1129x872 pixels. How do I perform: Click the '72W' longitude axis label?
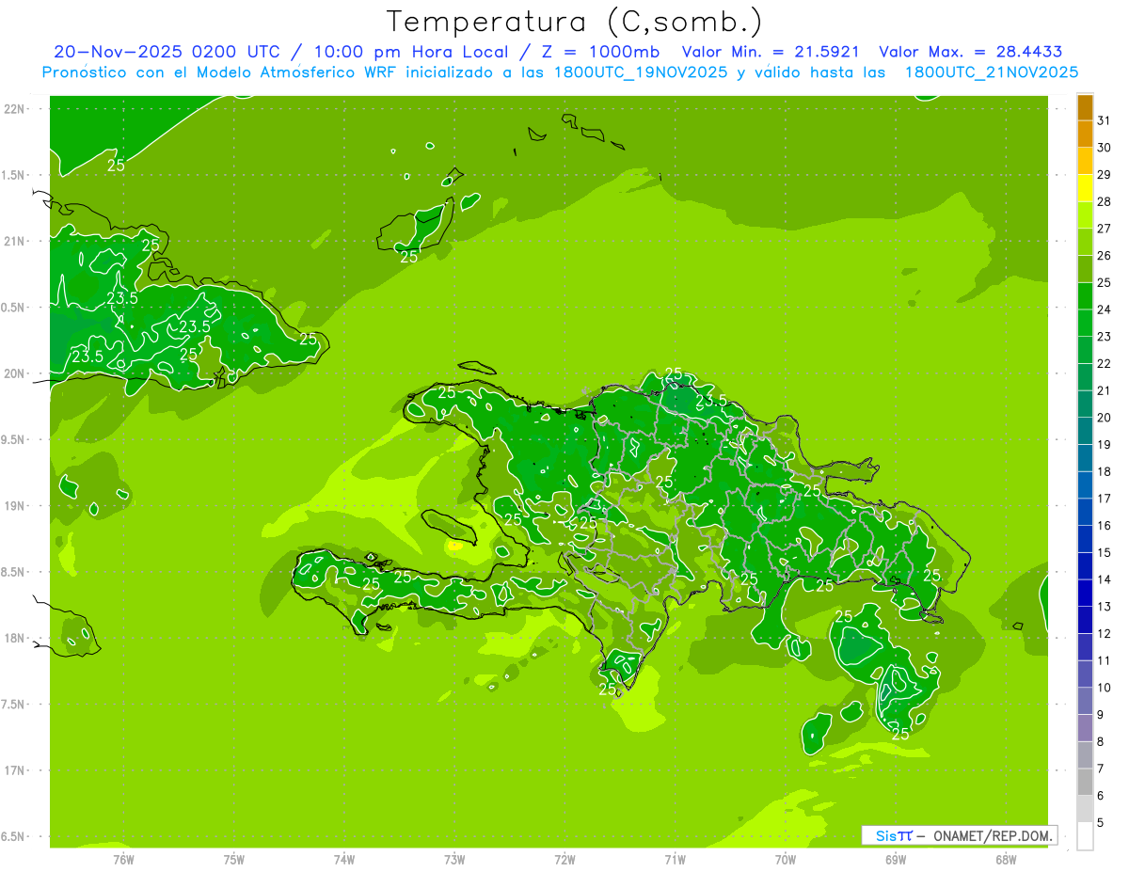pyautogui.click(x=565, y=859)
